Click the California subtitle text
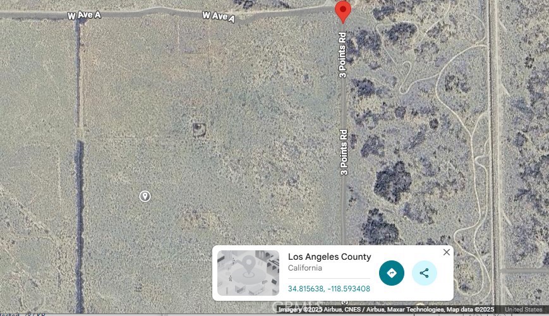Image resolution: width=549 pixels, height=316 pixels. (x=305, y=268)
